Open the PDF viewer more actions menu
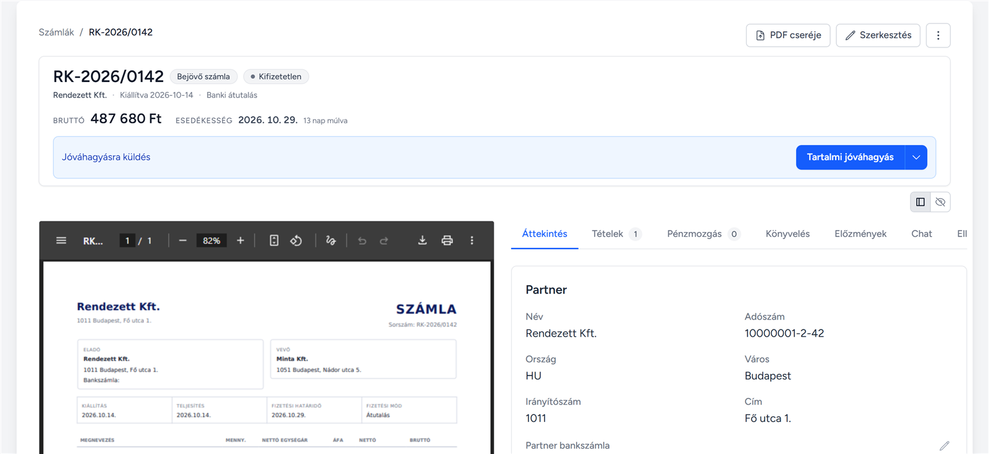The height and width of the screenshot is (454, 989). pos(472,241)
